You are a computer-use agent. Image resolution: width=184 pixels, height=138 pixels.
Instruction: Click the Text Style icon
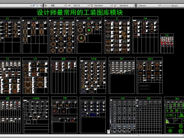(46, 5)
